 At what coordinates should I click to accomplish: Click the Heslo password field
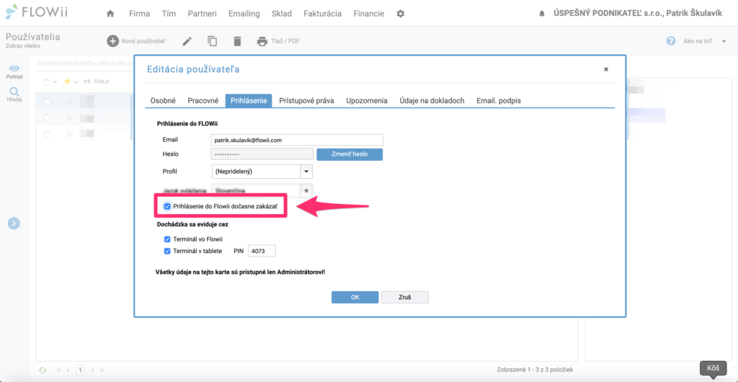(x=262, y=154)
